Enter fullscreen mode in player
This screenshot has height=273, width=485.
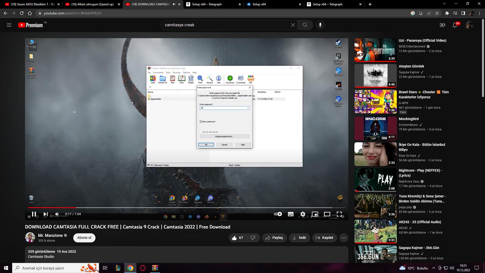(x=339, y=214)
